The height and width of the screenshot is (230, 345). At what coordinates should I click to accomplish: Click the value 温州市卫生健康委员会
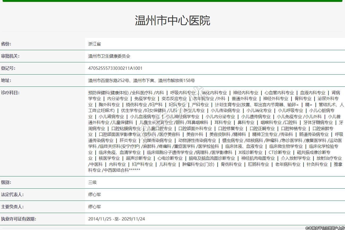coord(109,56)
